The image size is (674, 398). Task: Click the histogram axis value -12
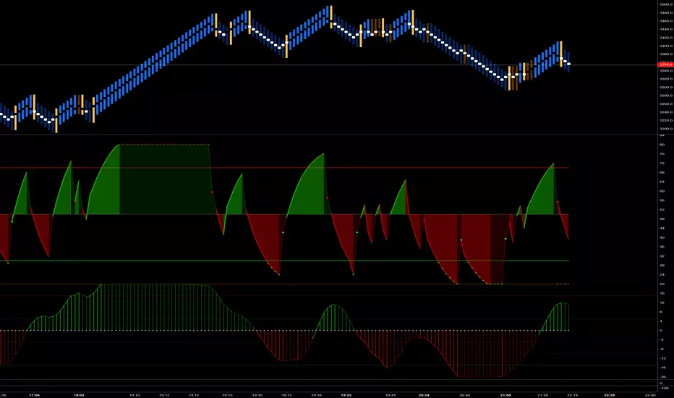[663, 358]
